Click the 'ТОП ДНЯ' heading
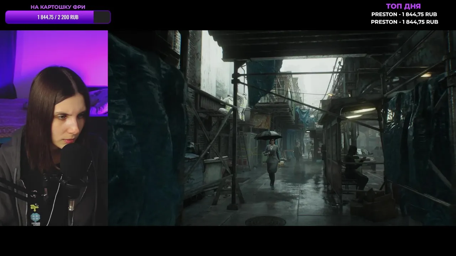Screen dimensions: 456x256 point(403,6)
